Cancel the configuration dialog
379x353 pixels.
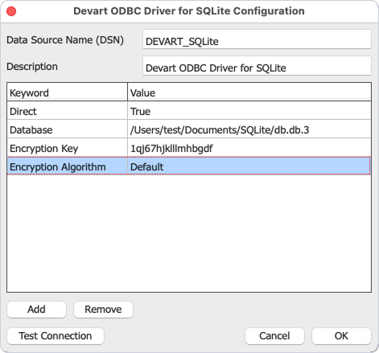274,336
